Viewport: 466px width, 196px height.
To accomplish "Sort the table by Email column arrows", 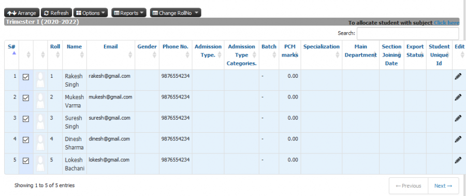I will [x=130, y=55].
